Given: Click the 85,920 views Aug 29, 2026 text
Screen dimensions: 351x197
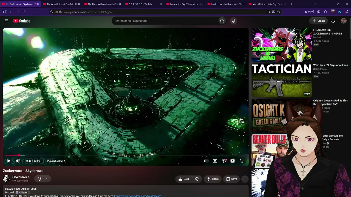Looking at the screenshot, I should tap(21, 189).
